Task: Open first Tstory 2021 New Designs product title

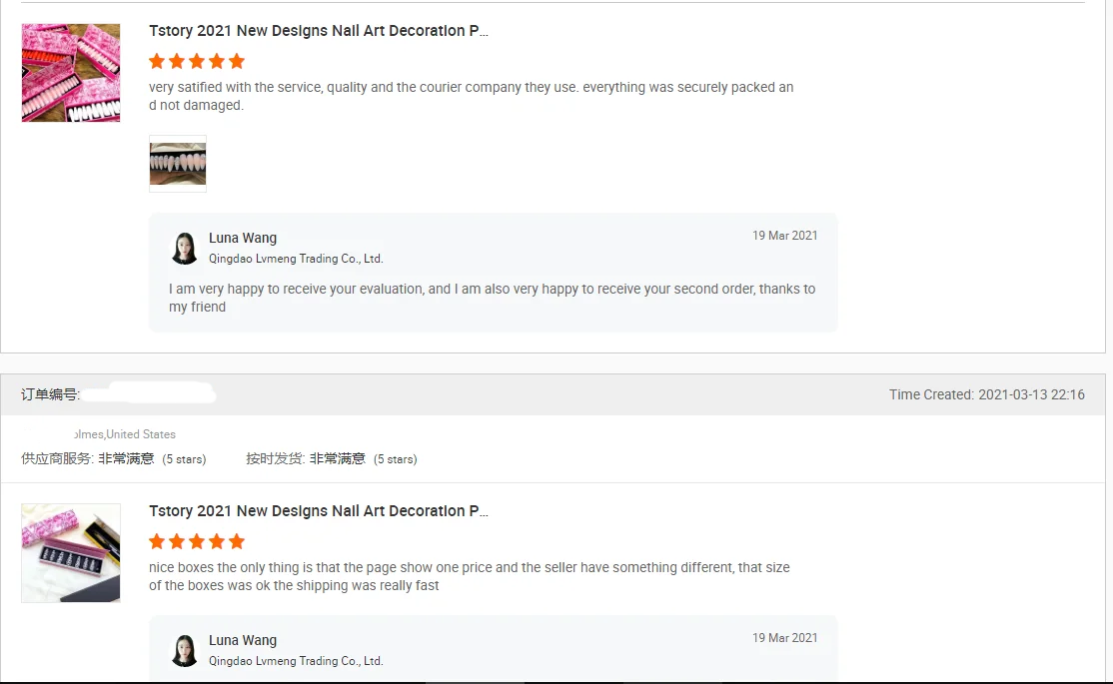Action: point(319,31)
